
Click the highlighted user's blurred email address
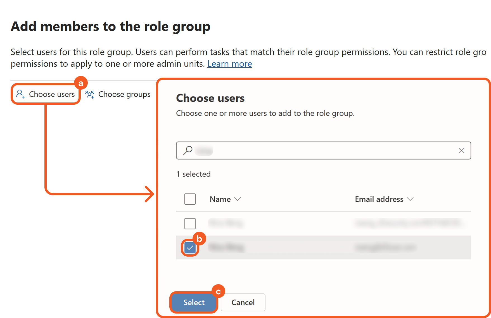[386, 247]
